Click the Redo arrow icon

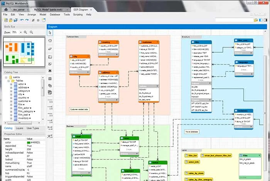pos(27,20)
